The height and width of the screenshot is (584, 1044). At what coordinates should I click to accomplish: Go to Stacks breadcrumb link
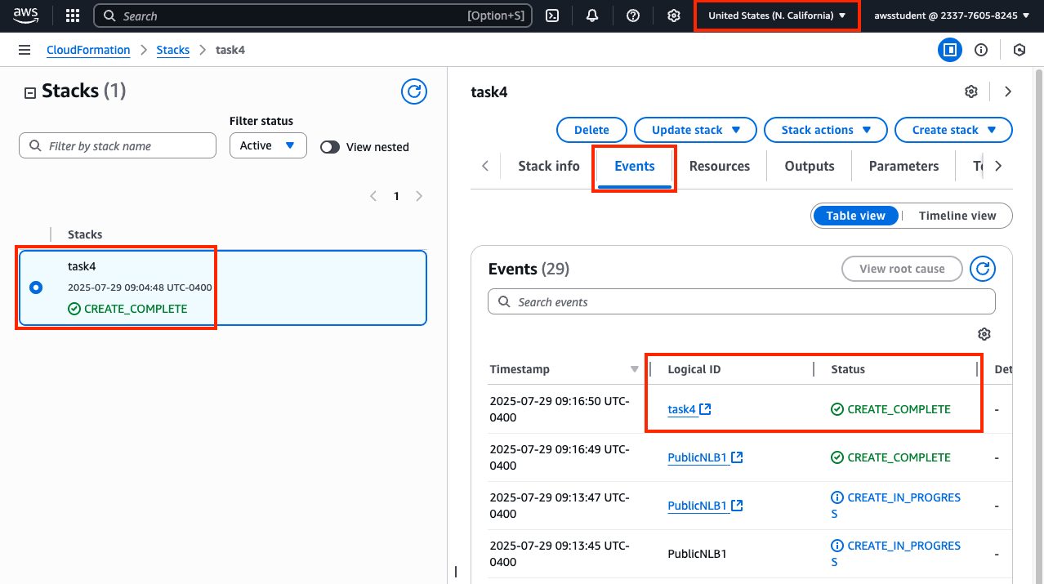tap(173, 50)
